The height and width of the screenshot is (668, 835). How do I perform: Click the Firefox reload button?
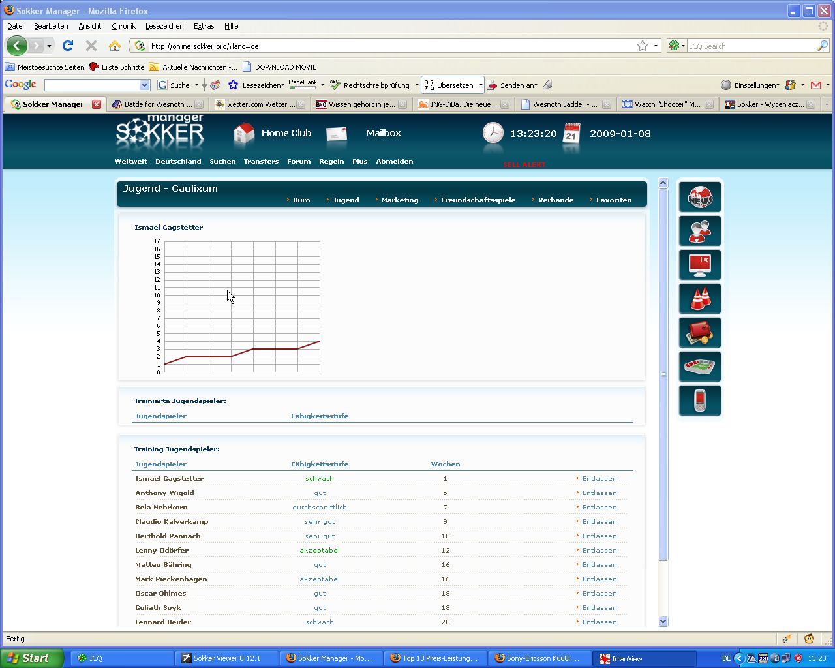(68, 46)
